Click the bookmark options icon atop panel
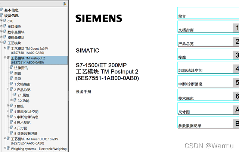239x152 pixels. tap(64, 4)
